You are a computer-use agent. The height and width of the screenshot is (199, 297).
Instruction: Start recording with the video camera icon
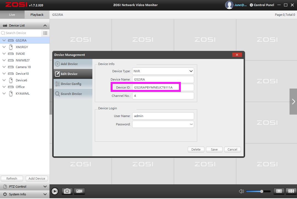[79, 191]
